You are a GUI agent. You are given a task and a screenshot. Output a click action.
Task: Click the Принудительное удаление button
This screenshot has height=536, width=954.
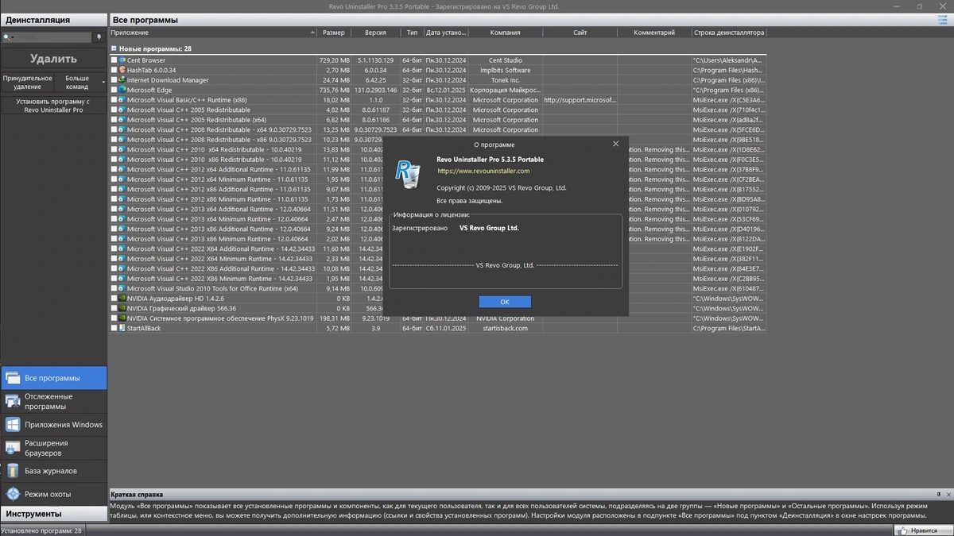pos(27,83)
